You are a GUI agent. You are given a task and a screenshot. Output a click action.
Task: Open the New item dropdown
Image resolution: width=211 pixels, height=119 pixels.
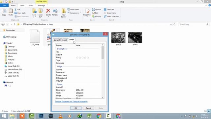point(74,10)
